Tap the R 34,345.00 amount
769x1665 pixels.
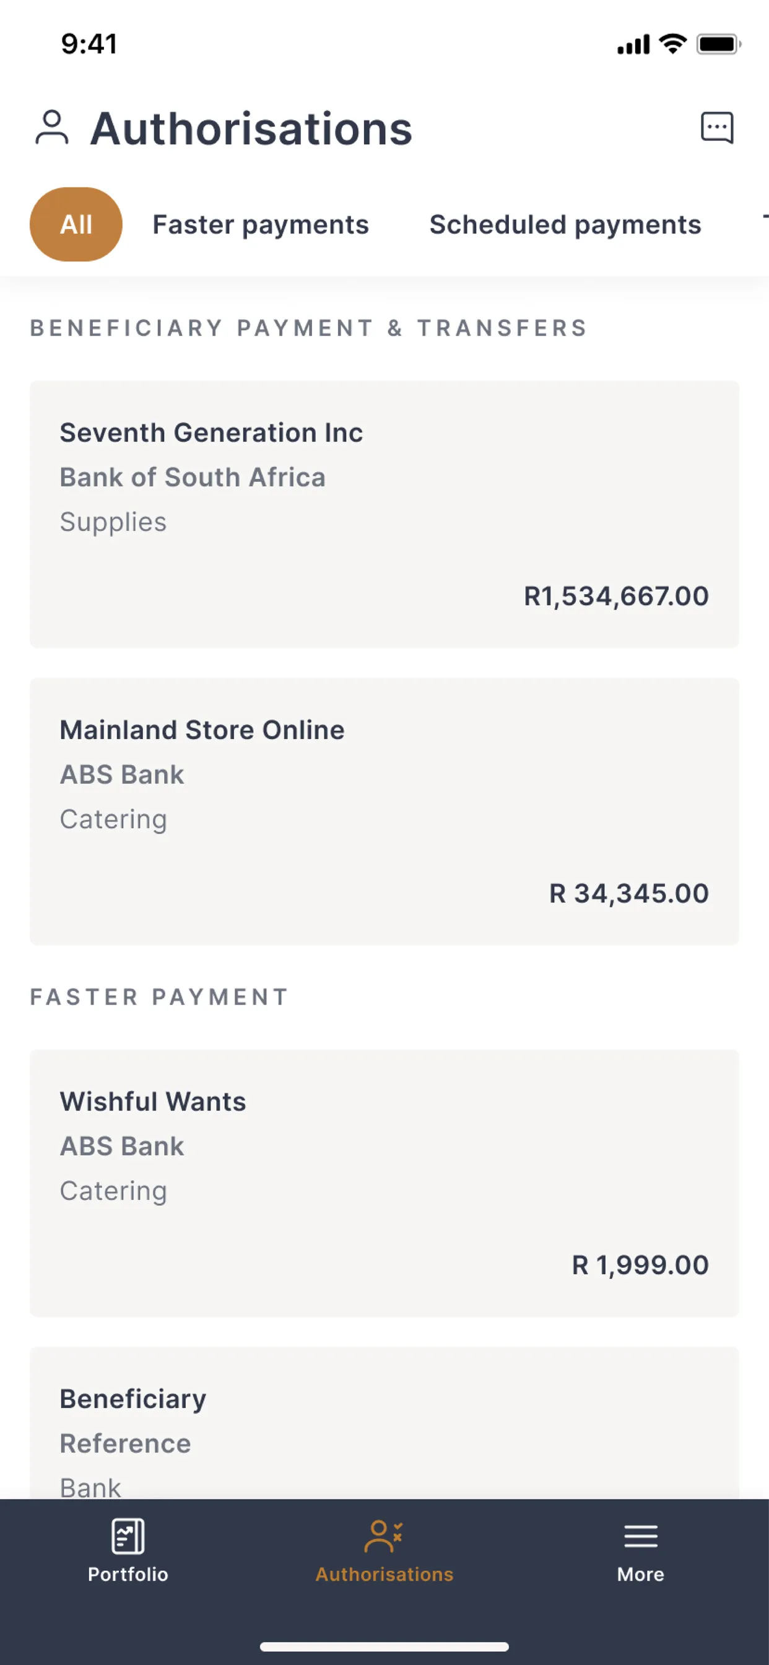click(x=629, y=893)
